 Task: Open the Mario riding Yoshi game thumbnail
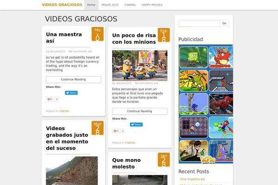(x=221, y=128)
